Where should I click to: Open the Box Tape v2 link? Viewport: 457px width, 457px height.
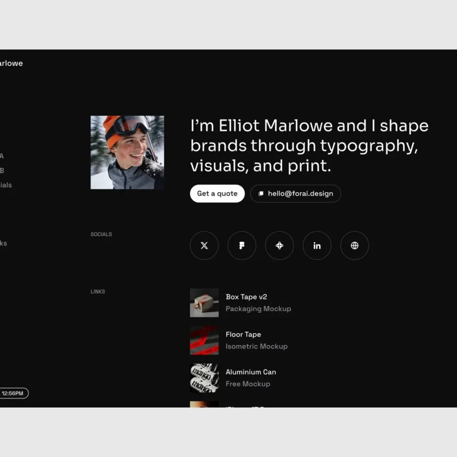pos(241,303)
